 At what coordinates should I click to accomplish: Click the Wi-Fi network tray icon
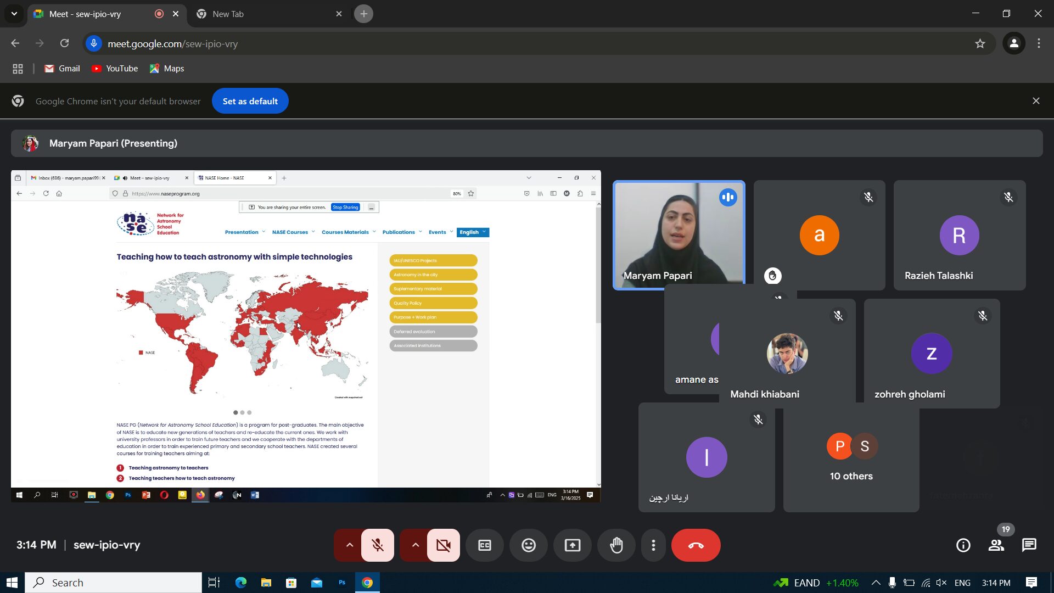pos(926,583)
